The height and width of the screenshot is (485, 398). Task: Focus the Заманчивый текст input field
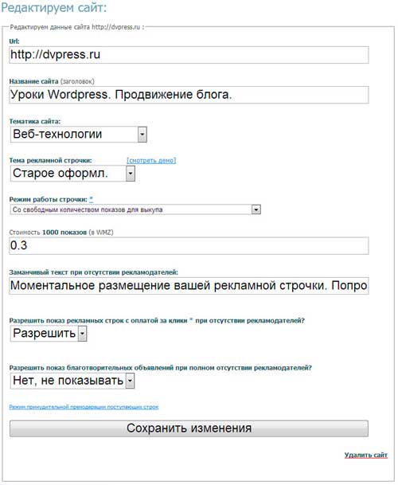pyautogui.click(x=189, y=286)
